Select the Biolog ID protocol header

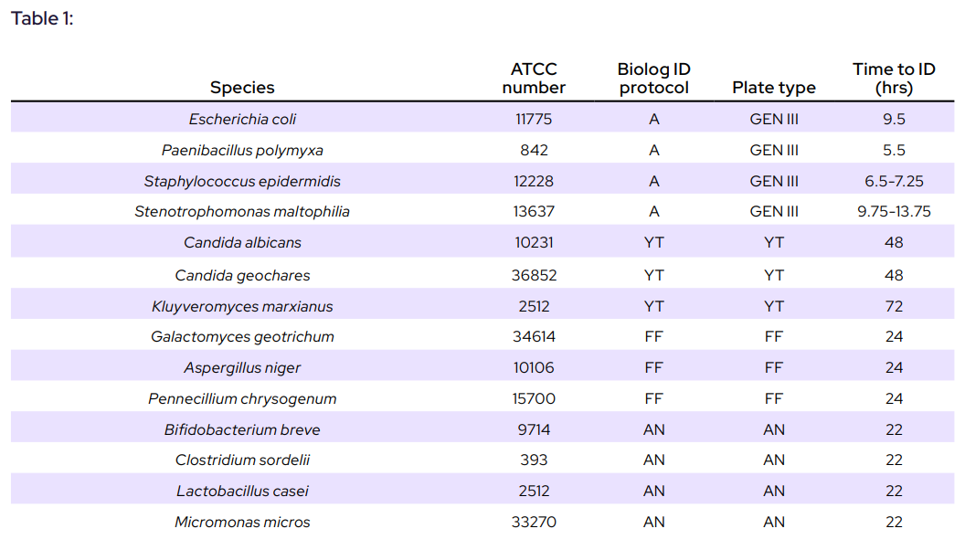click(653, 79)
